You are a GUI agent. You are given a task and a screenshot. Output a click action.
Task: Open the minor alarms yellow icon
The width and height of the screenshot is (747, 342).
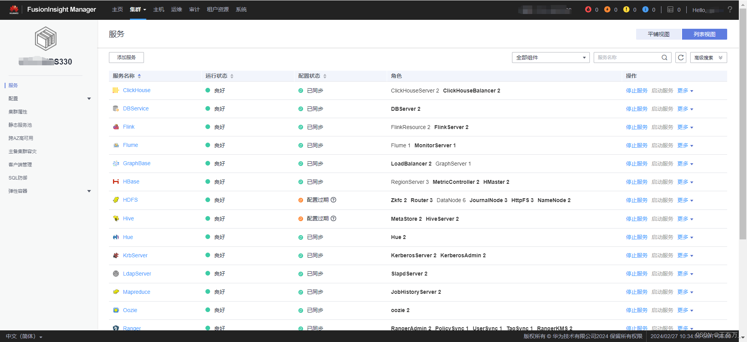coord(626,9)
